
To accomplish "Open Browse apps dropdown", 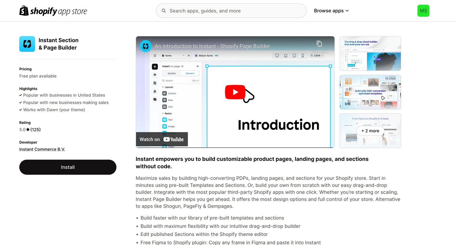I will 331,11.
